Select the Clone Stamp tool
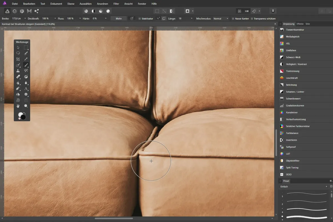Viewport: 333px width, 222px height. pos(18,71)
